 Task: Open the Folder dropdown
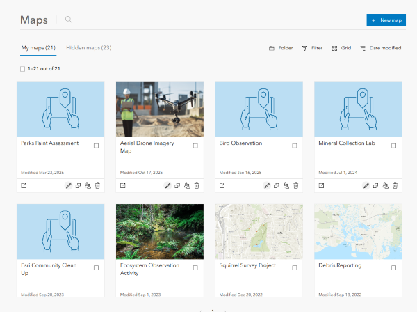(x=281, y=48)
